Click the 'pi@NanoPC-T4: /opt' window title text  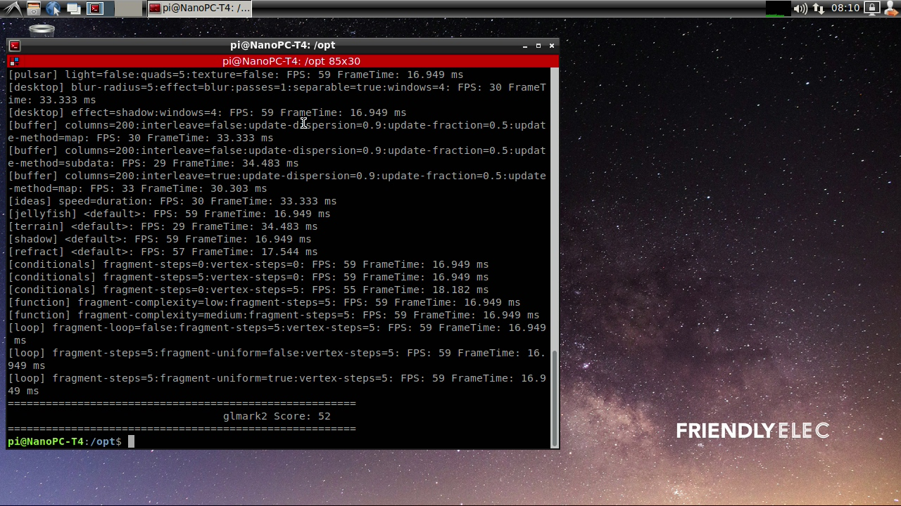click(282, 46)
